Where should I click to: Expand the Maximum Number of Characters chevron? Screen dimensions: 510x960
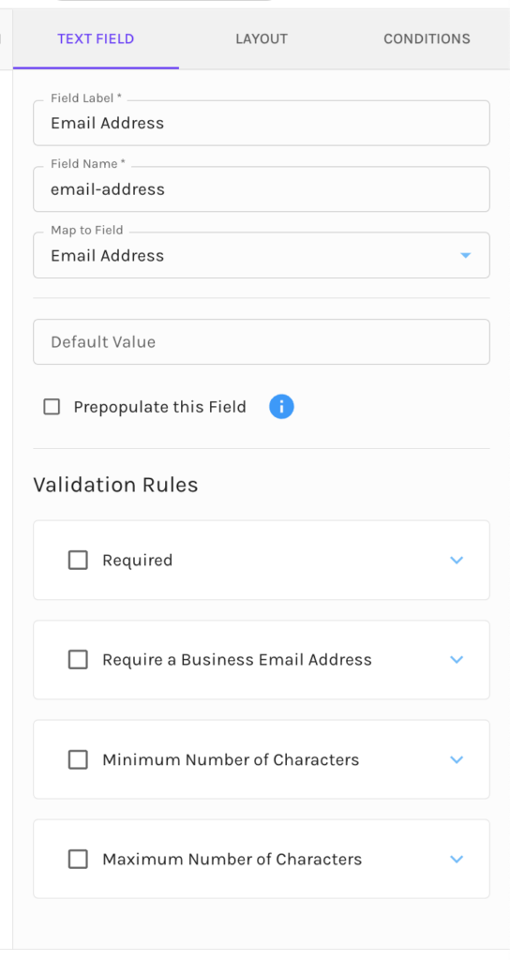tap(457, 860)
